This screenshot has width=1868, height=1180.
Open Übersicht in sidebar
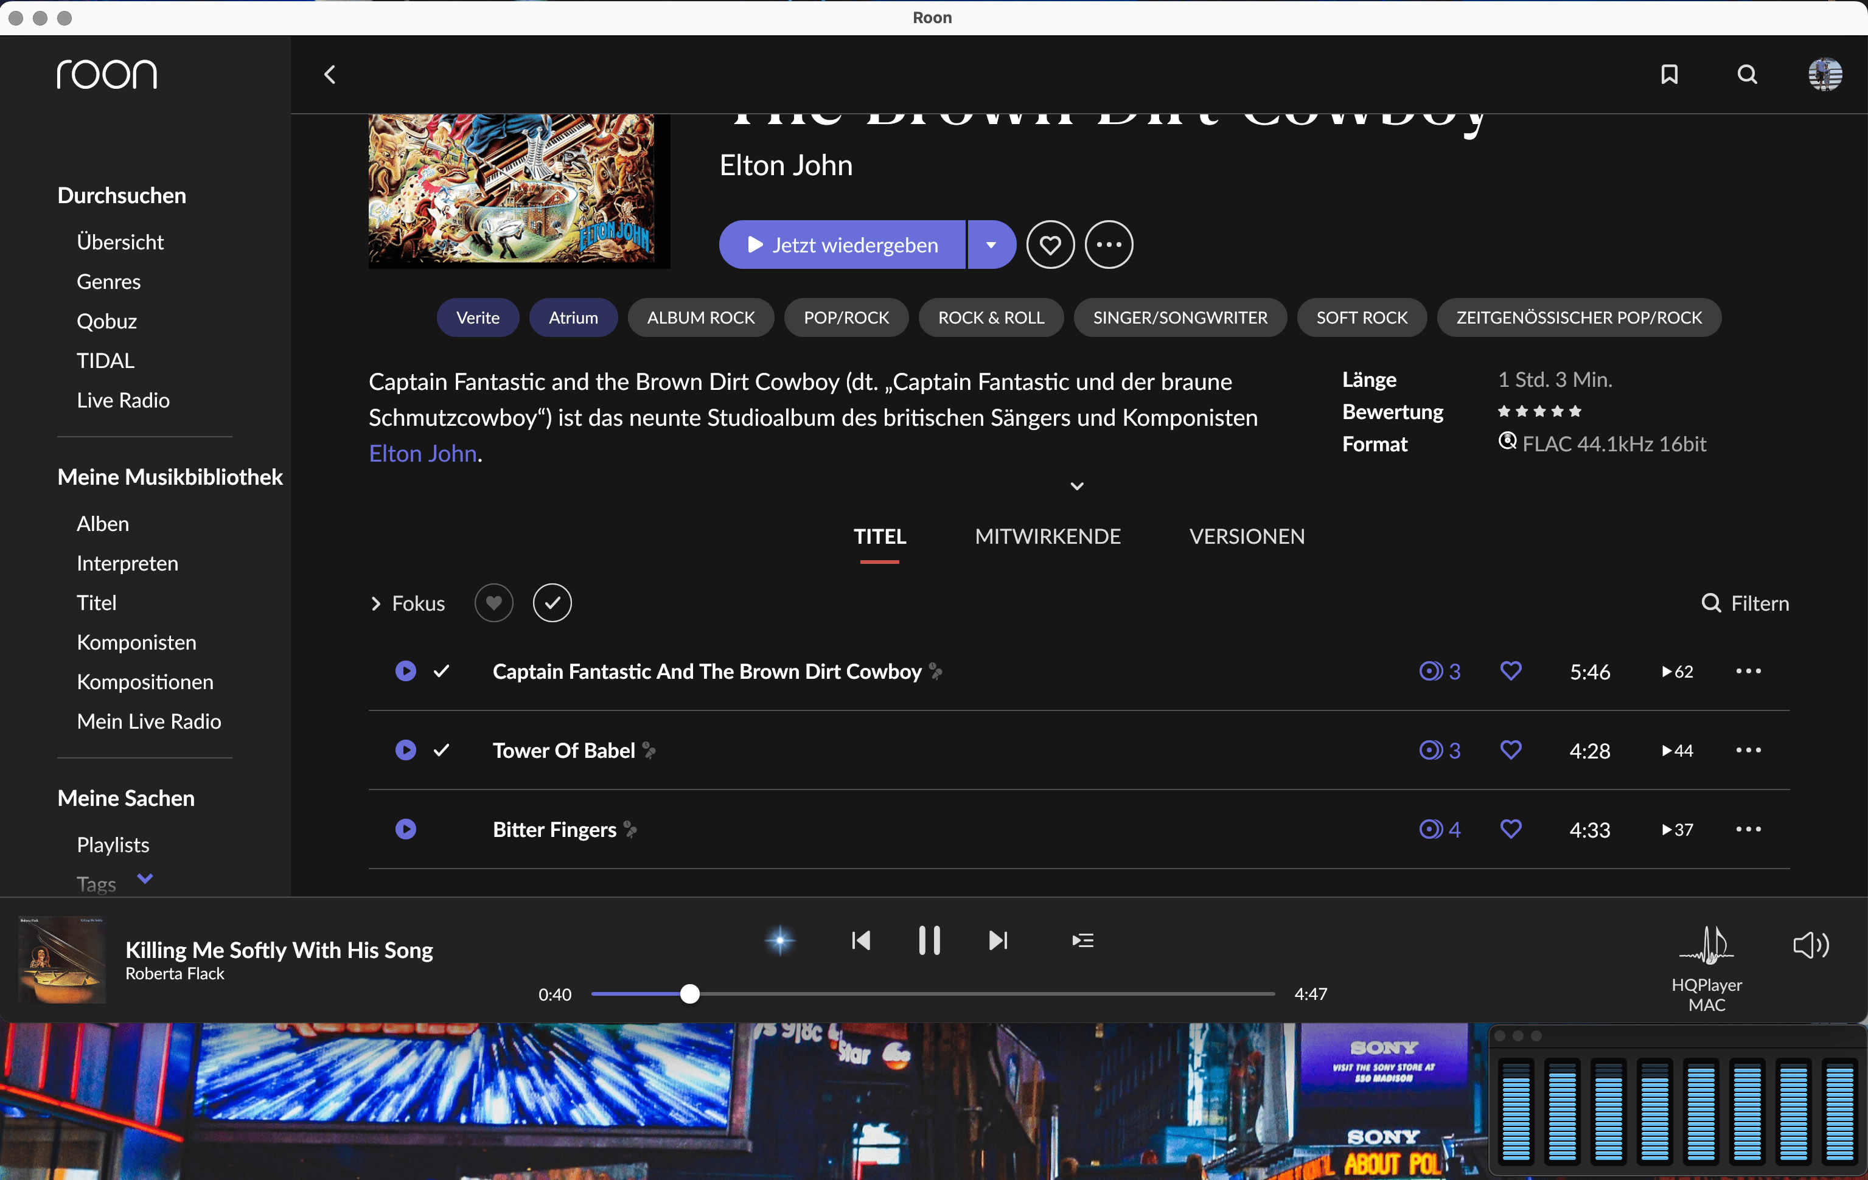[x=120, y=242]
